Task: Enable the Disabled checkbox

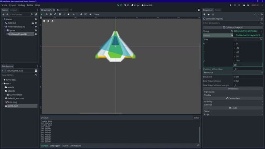Action: 235,77
